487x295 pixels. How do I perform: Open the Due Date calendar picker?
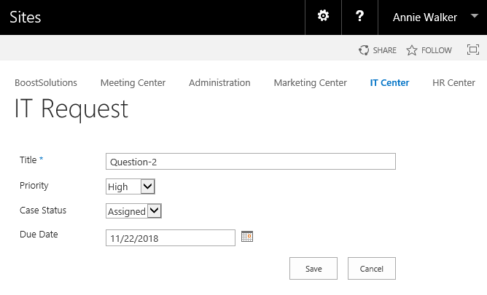coord(247,237)
